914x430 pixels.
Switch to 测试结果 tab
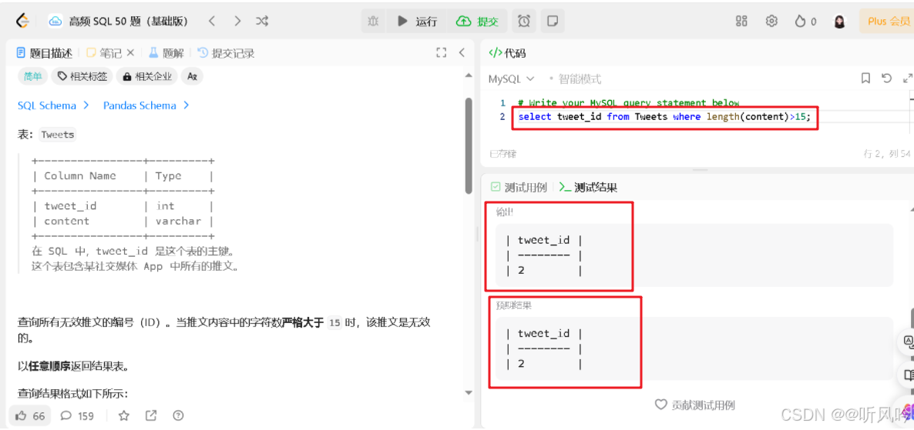click(588, 188)
